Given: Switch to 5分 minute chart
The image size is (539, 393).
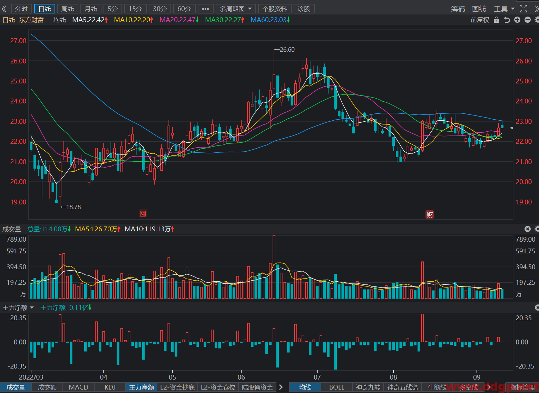Looking at the screenshot, I should coord(113,9).
